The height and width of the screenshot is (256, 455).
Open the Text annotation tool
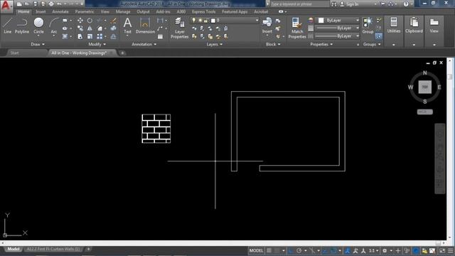coord(127,26)
